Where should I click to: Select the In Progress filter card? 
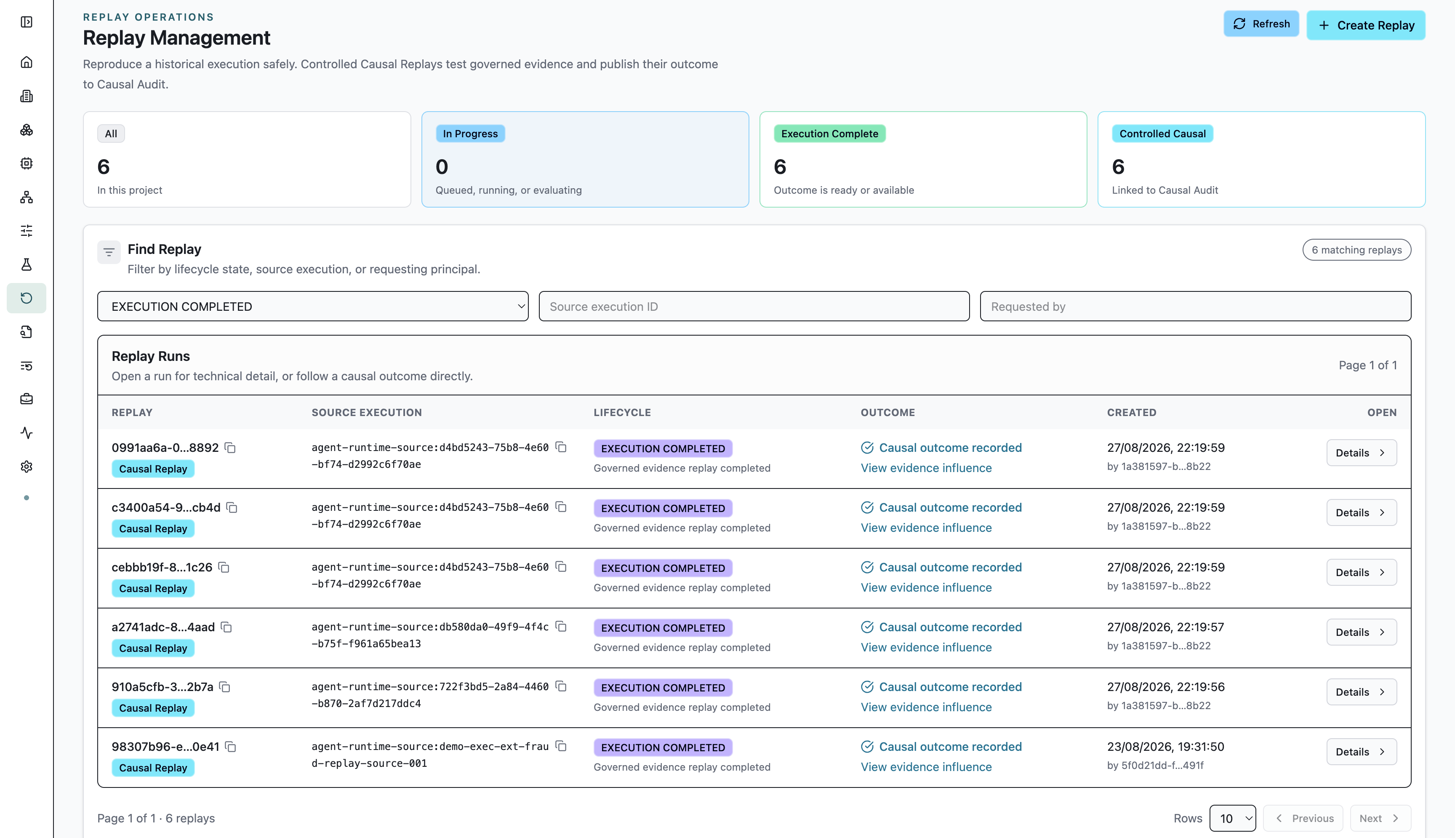585,160
